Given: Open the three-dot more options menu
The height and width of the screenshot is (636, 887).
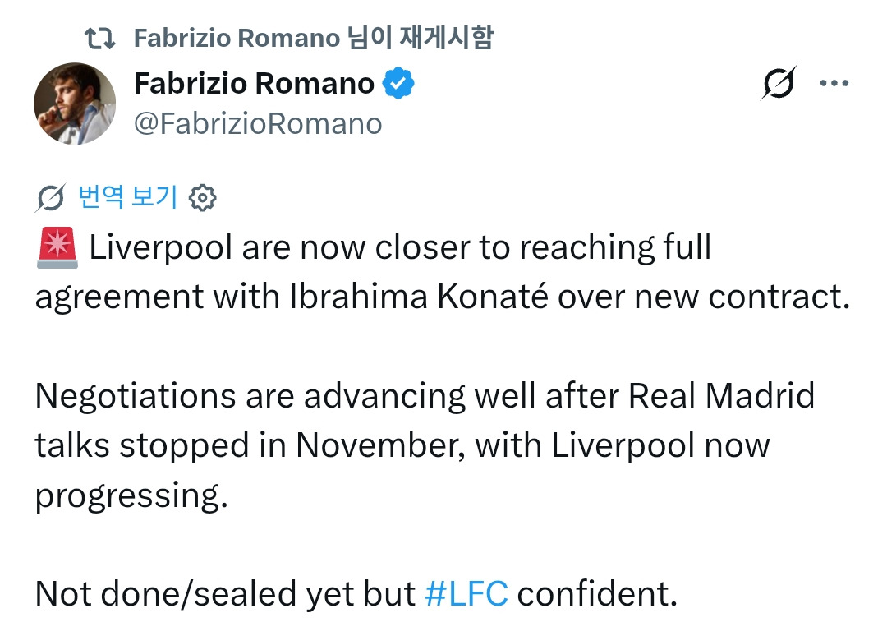Looking at the screenshot, I should pos(834,83).
